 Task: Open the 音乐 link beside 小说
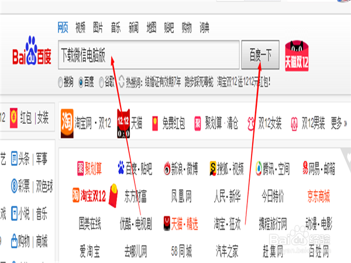tap(42, 213)
